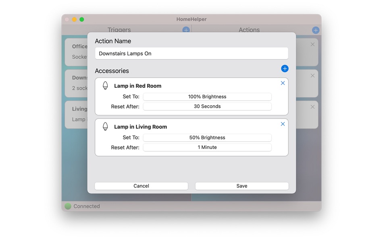Viewport: 383px width, 239px height.
Task: Click the green Connected status indicator
Action: coord(68,206)
